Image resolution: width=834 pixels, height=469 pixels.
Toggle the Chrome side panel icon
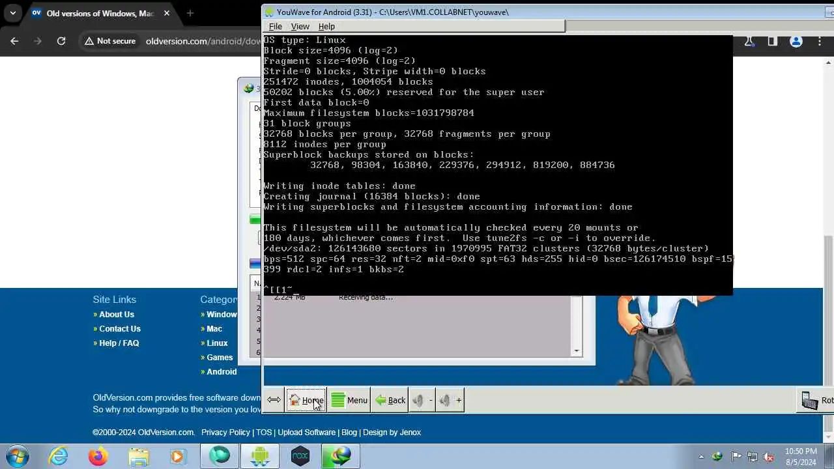coord(772,41)
